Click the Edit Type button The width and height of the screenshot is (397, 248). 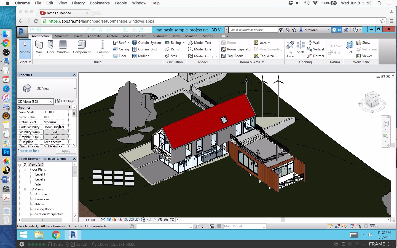65,101
